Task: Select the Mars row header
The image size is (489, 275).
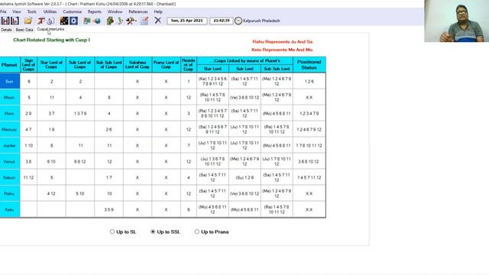Action: coord(10,114)
